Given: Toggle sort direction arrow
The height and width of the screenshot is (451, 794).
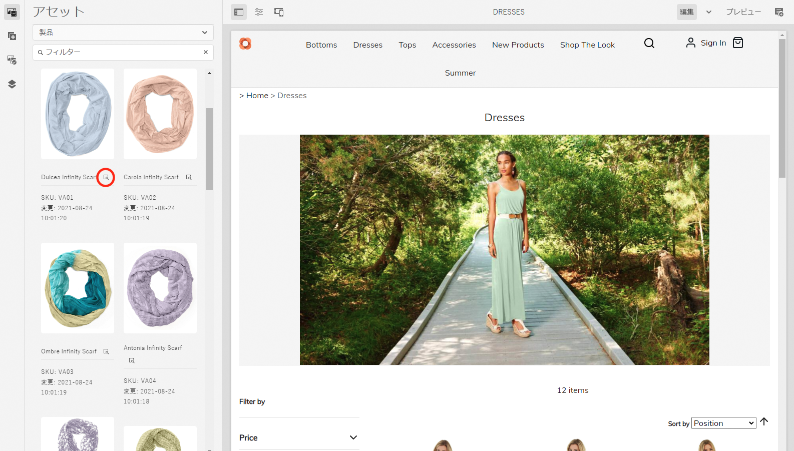Looking at the screenshot, I should point(764,422).
